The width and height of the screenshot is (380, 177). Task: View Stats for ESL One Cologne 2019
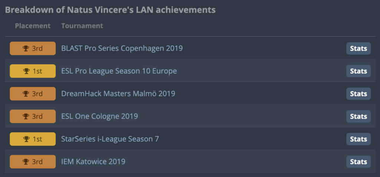pyautogui.click(x=358, y=117)
